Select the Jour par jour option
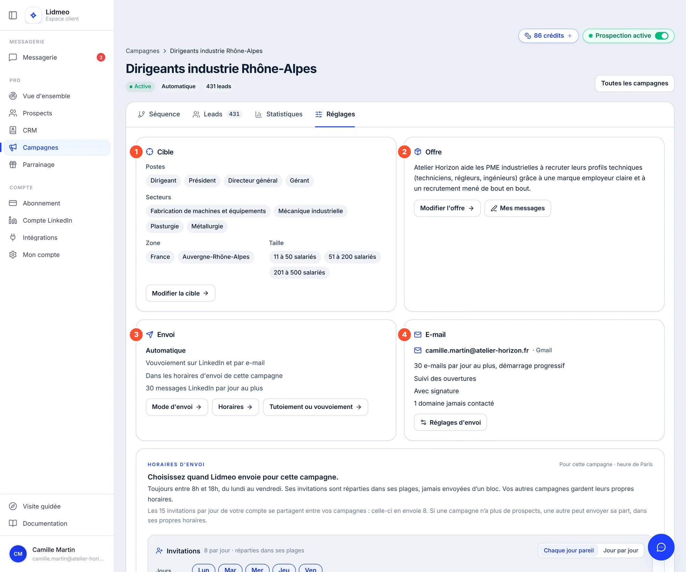This screenshot has width=686, height=572. (x=620, y=550)
